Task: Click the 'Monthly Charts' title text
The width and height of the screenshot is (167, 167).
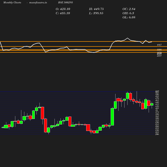Action: pyautogui.click(x=12, y=2)
